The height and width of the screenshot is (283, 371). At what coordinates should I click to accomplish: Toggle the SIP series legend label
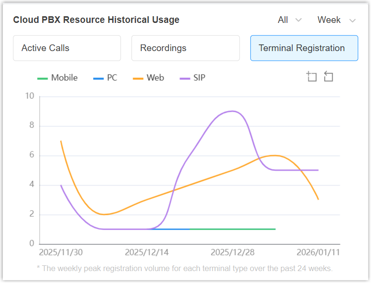(199, 78)
